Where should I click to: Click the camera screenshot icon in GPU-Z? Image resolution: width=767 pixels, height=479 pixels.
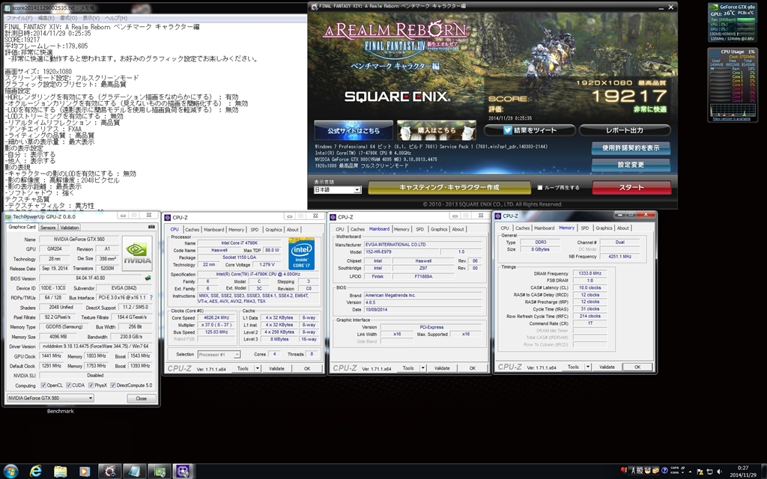151,227
